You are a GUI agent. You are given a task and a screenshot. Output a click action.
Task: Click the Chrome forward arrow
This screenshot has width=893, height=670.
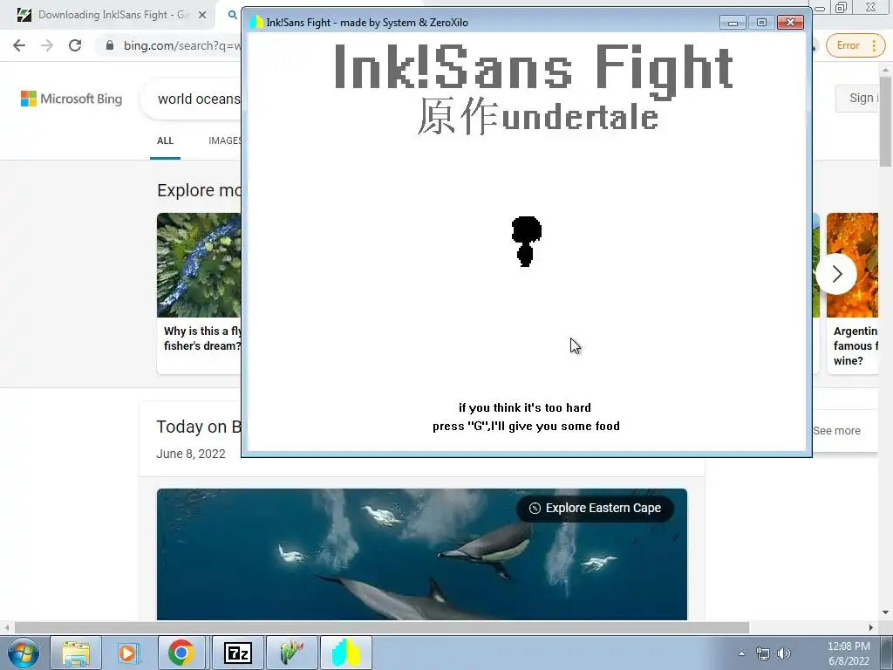point(47,45)
